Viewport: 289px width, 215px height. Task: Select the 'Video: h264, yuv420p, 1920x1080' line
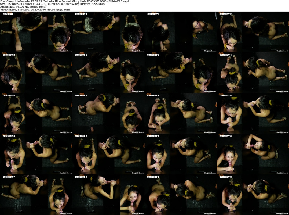click(x=36, y=10)
